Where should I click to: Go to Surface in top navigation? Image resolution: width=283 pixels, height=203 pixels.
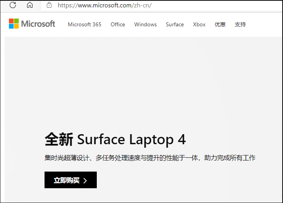coord(175,24)
